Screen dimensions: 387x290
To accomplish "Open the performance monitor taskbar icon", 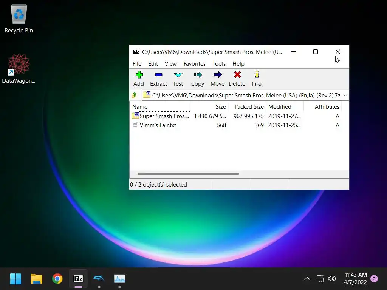I will (x=120, y=279).
